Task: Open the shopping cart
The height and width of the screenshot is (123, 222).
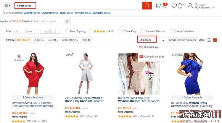Action: tap(159, 6)
